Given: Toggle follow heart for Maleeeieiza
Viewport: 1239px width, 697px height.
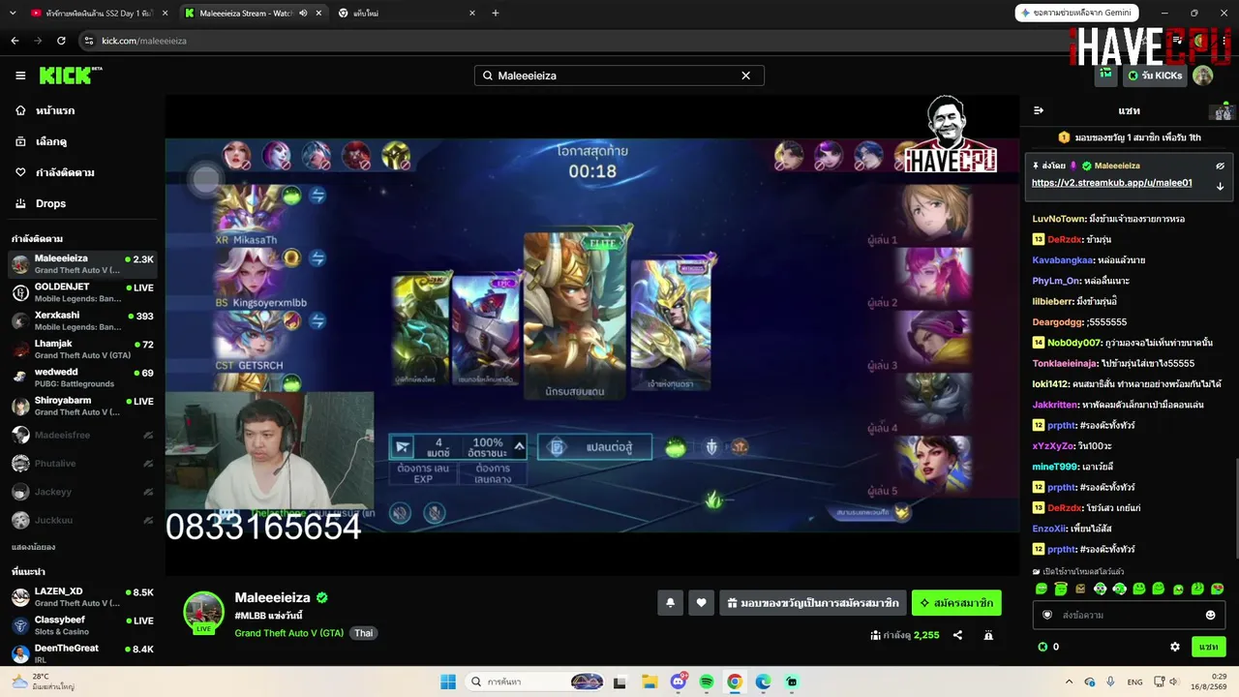Looking at the screenshot, I should (x=701, y=603).
